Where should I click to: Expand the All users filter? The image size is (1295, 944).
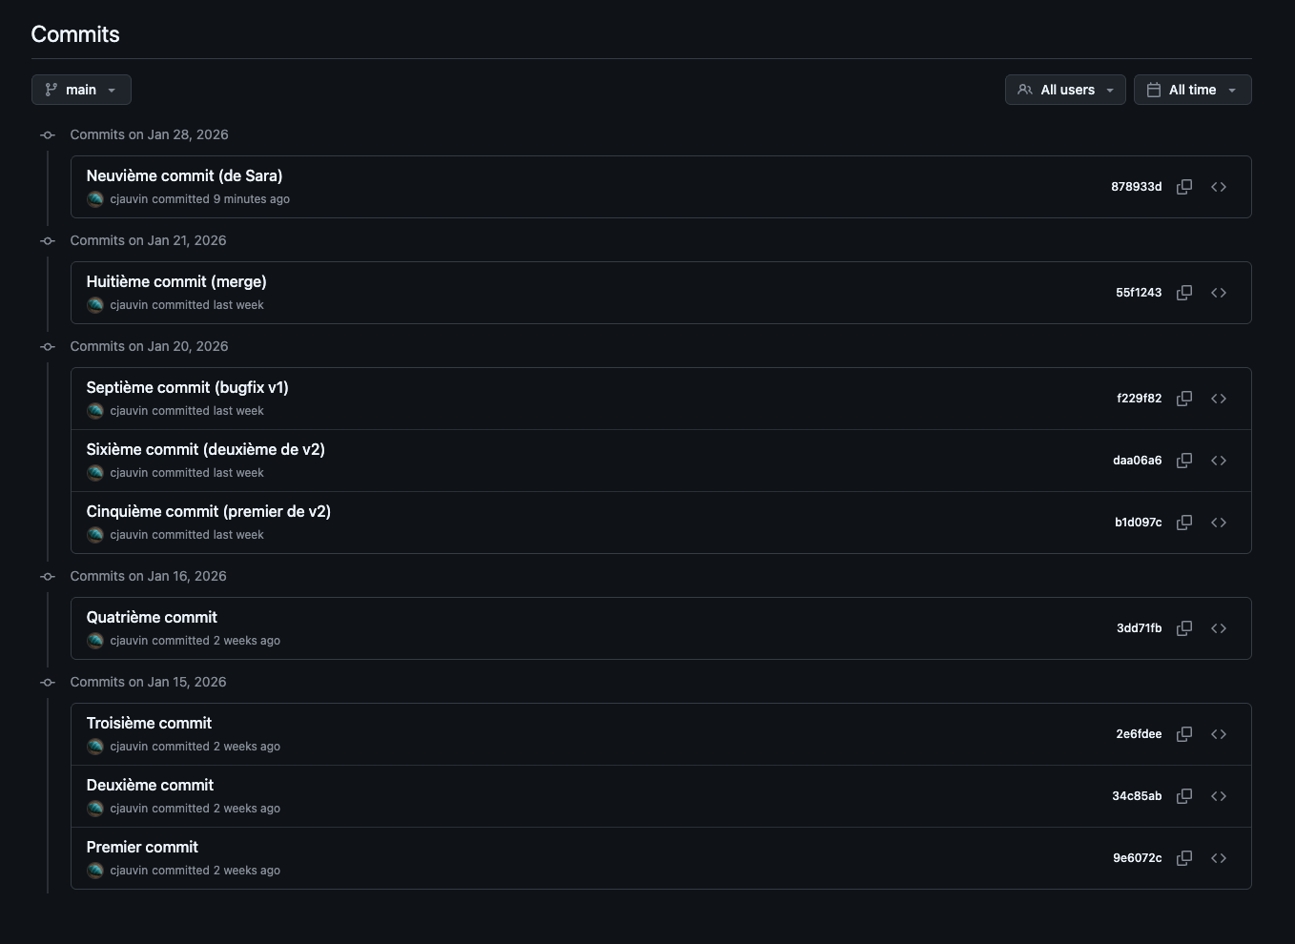click(x=1065, y=90)
